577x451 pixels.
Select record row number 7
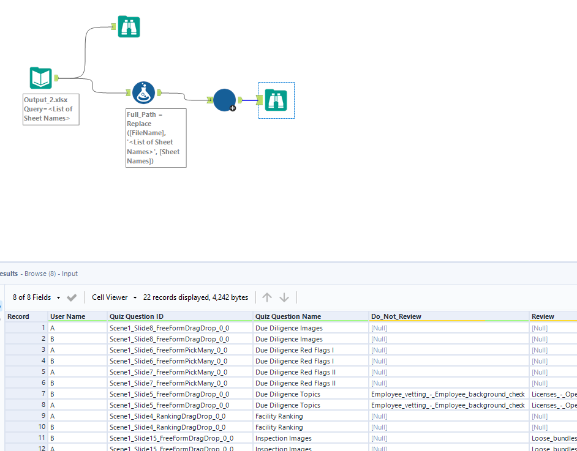[x=26, y=394]
